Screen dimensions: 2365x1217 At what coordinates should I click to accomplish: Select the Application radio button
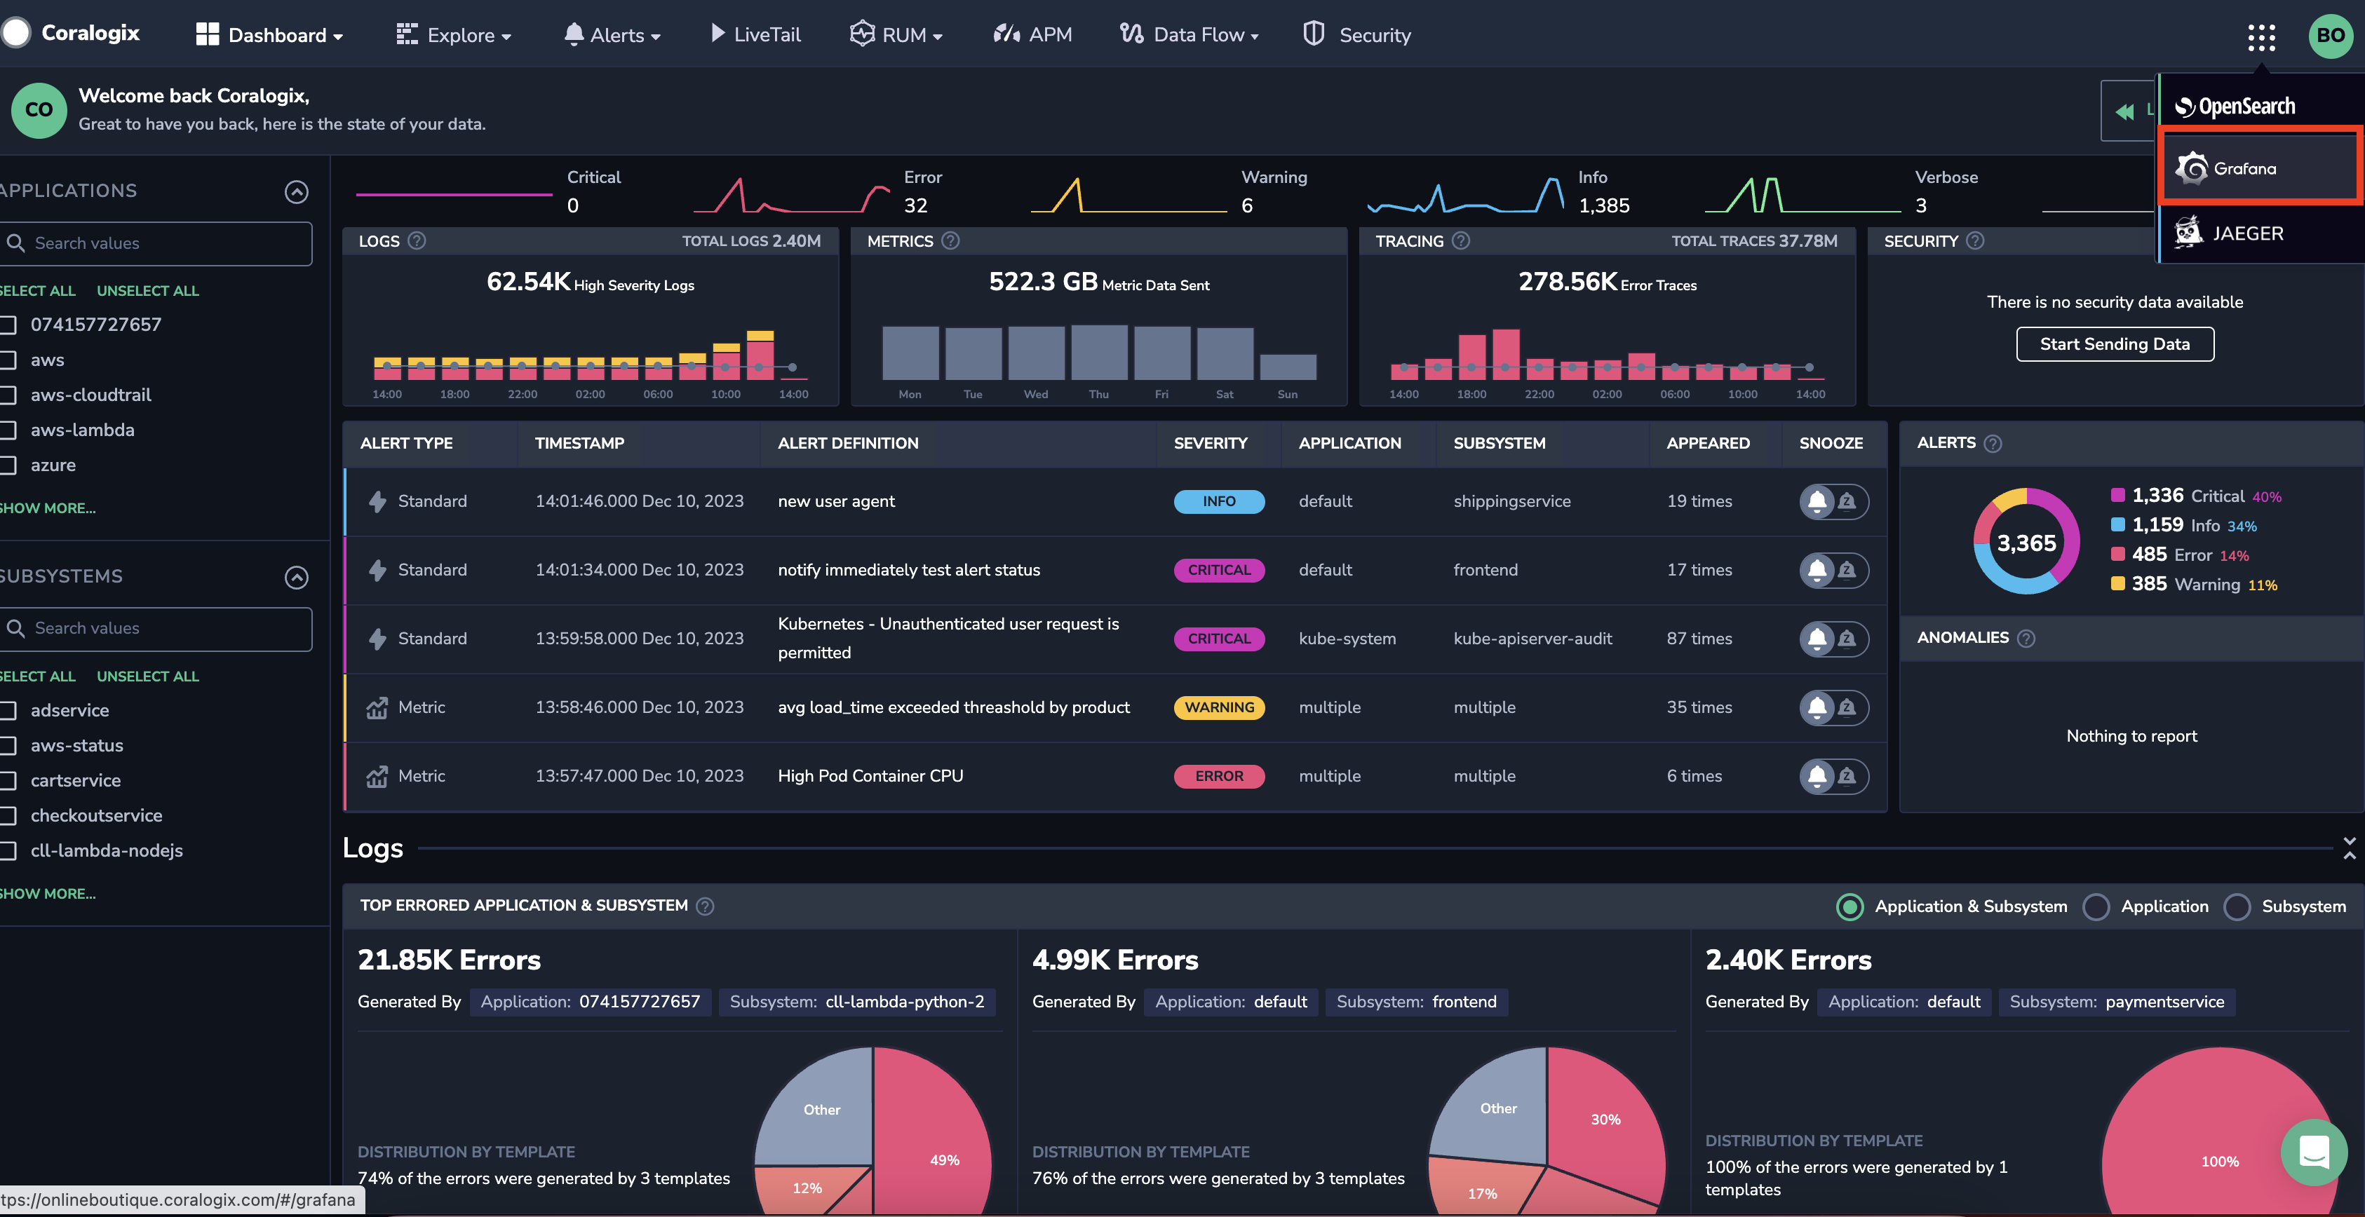[2095, 906]
